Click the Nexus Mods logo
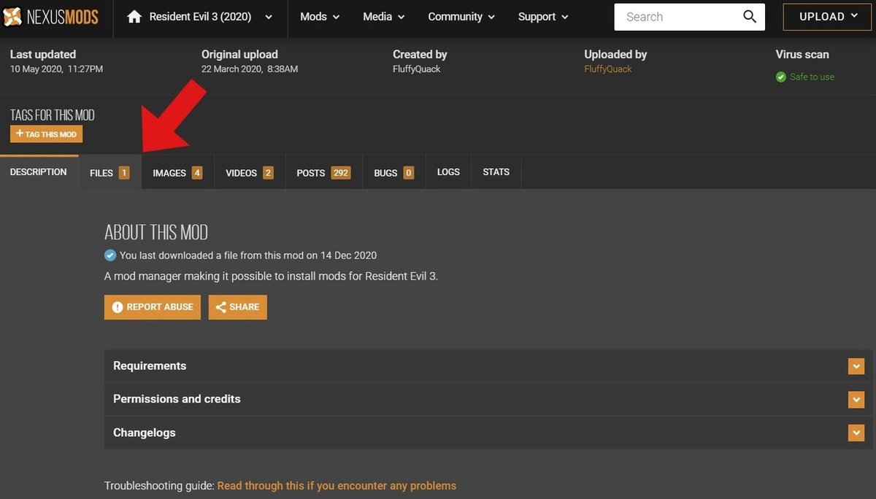876x499 pixels. click(50, 17)
